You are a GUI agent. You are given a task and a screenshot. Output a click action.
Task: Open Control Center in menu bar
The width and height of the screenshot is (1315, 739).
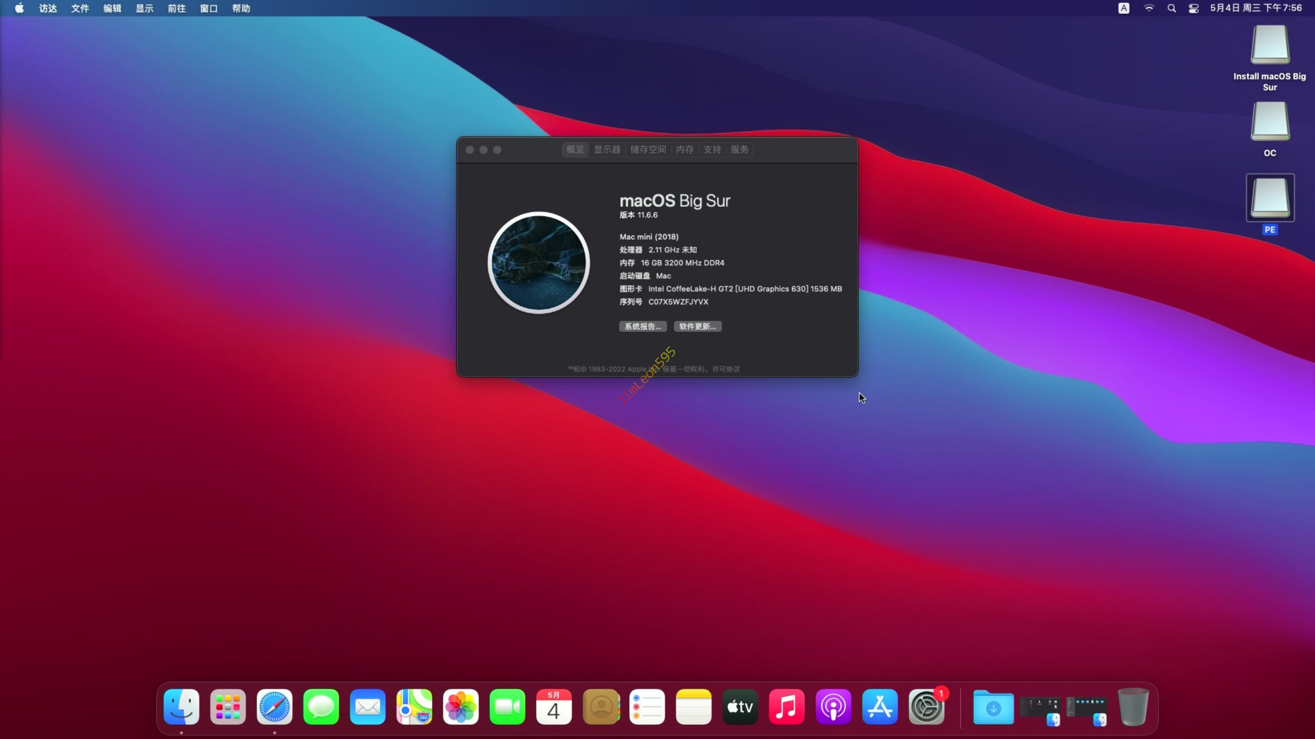tap(1193, 8)
